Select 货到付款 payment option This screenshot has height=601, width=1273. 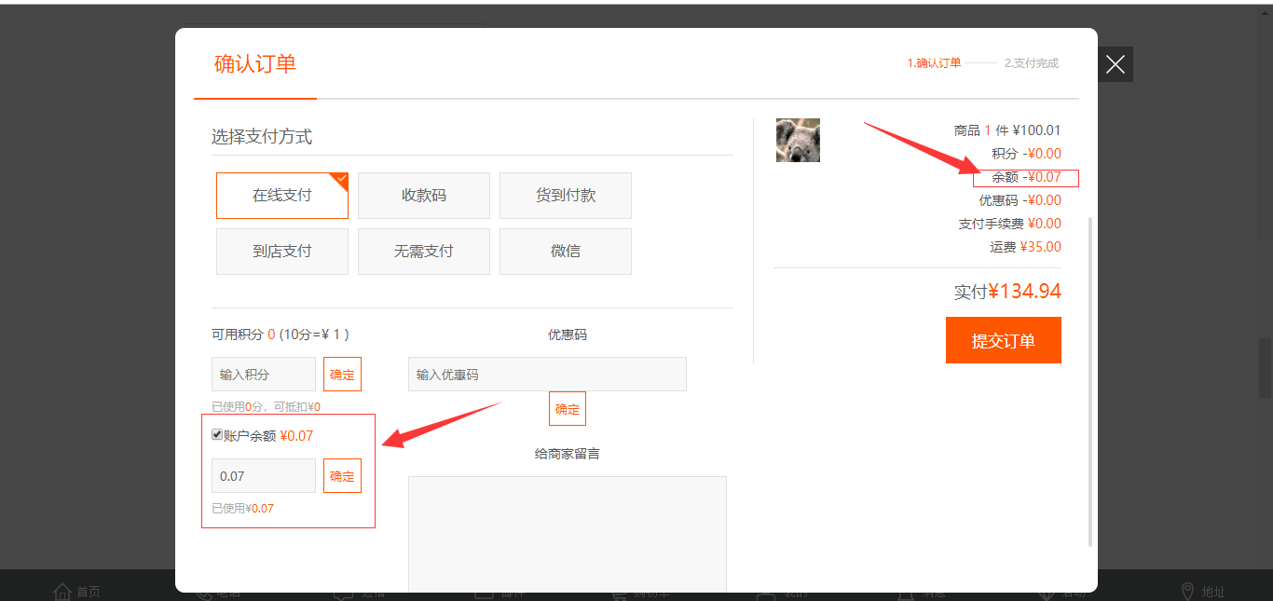(565, 196)
